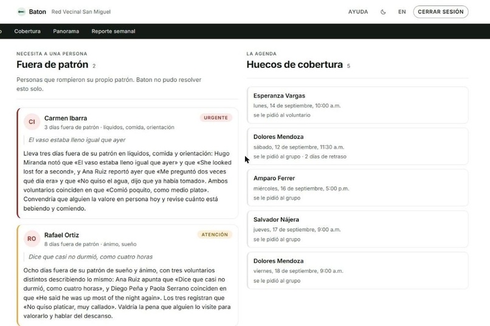The width and height of the screenshot is (490, 326).
Task: Click the 'NECESITA A UNA PERSONA' label
Action: click(52, 53)
